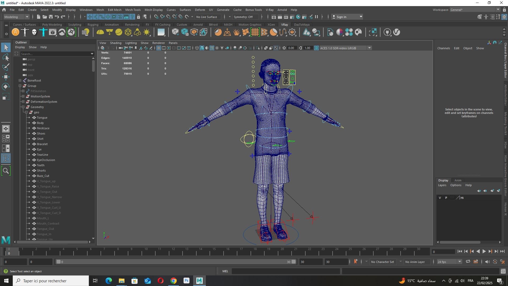Switch to the Rigging shelf tab
The height and width of the screenshot is (286, 508).
tap(93, 25)
